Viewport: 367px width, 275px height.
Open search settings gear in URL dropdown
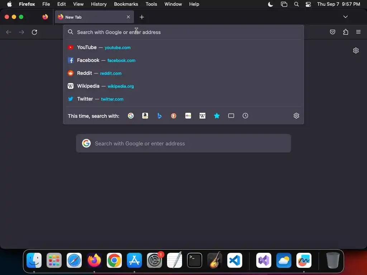click(x=296, y=116)
